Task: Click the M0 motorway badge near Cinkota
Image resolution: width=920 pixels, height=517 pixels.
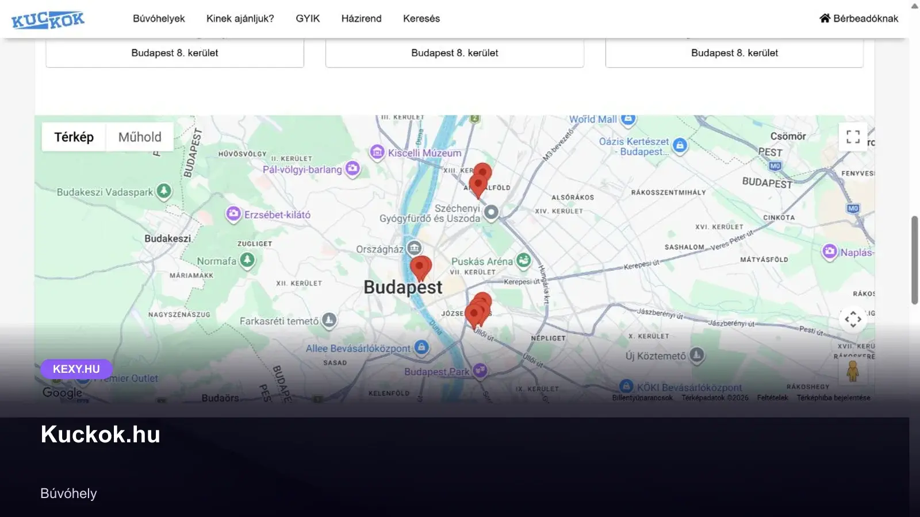Action: [x=853, y=208]
